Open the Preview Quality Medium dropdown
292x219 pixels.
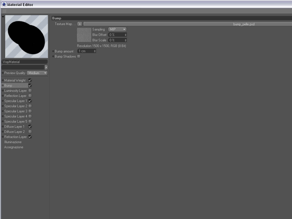coord(37,73)
